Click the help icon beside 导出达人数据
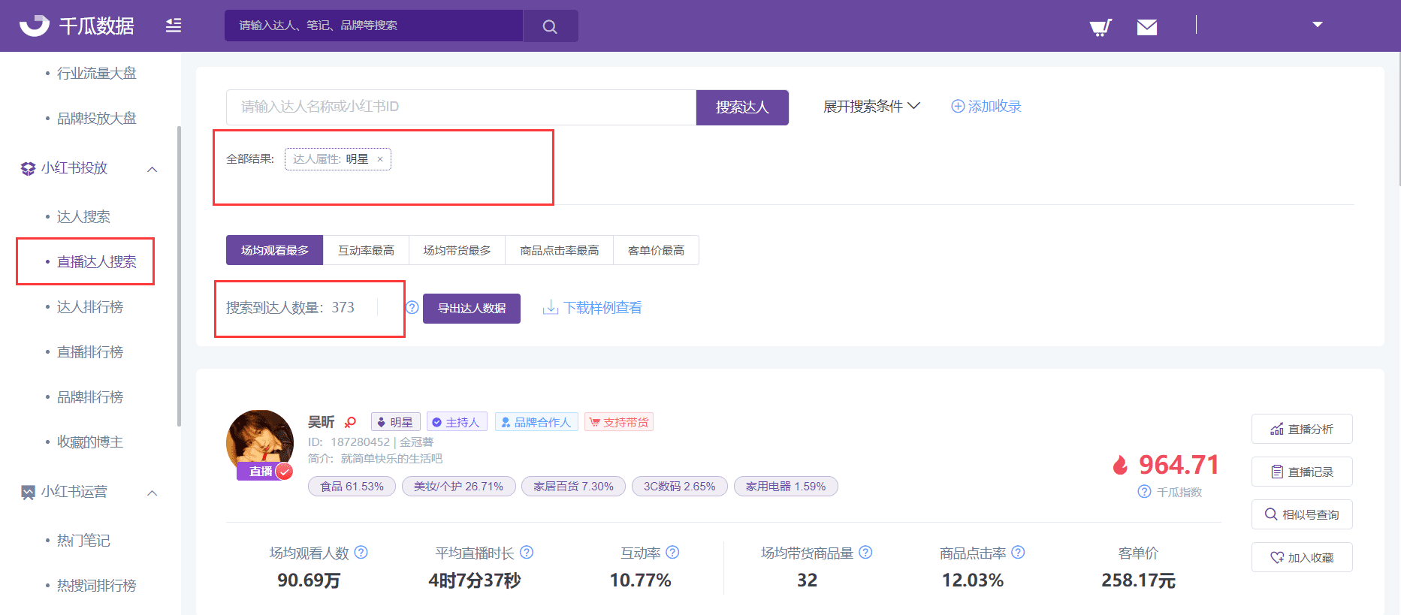1401x615 pixels. (412, 307)
